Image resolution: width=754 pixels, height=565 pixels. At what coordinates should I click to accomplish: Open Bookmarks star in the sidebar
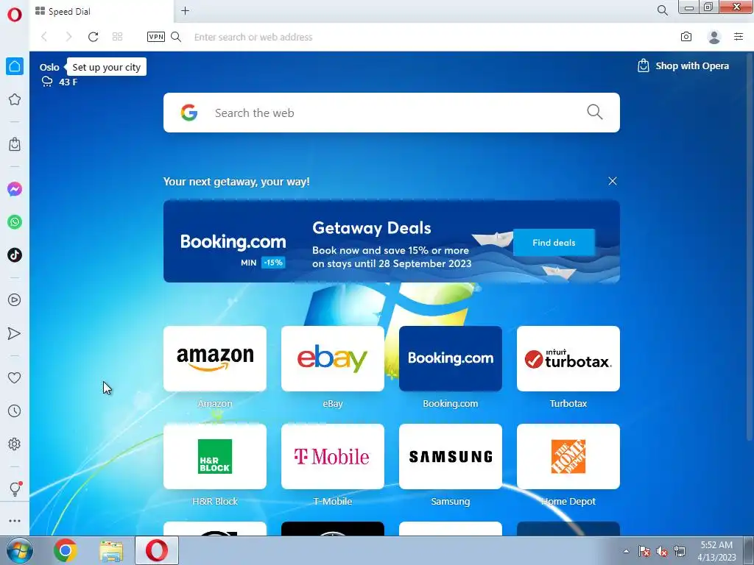point(15,99)
